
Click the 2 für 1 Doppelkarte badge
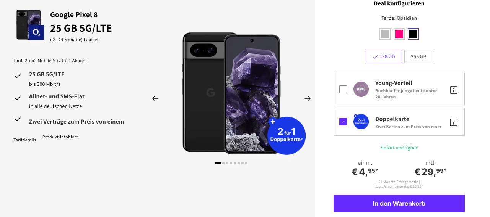pos(287,136)
